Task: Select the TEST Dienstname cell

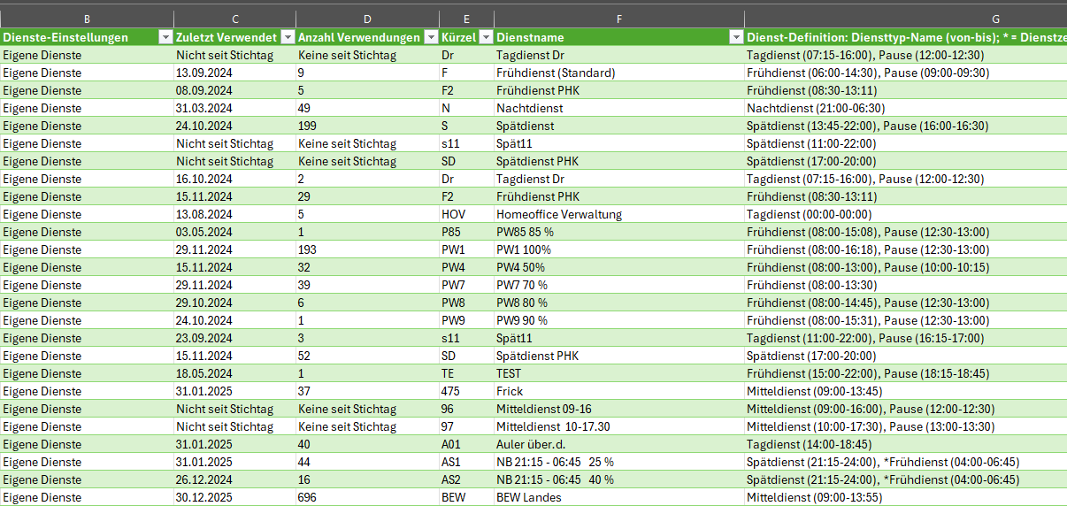Action: (510, 373)
